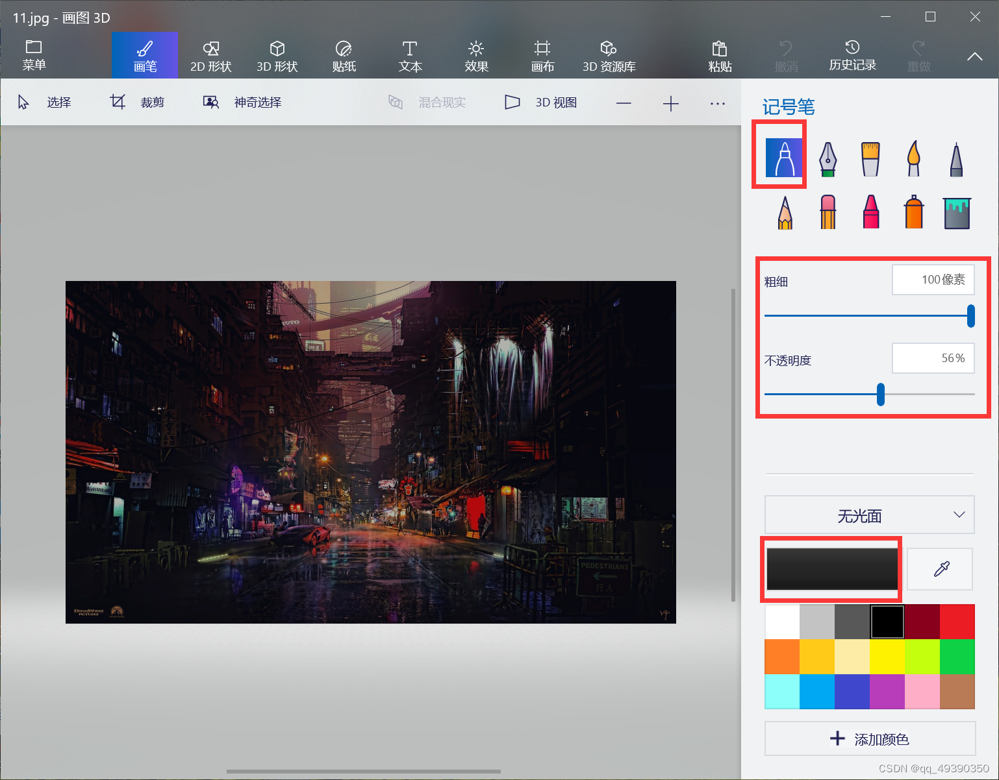Screen dimensions: 999x780
Task: Open 历史记录 history panel
Action: click(852, 56)
